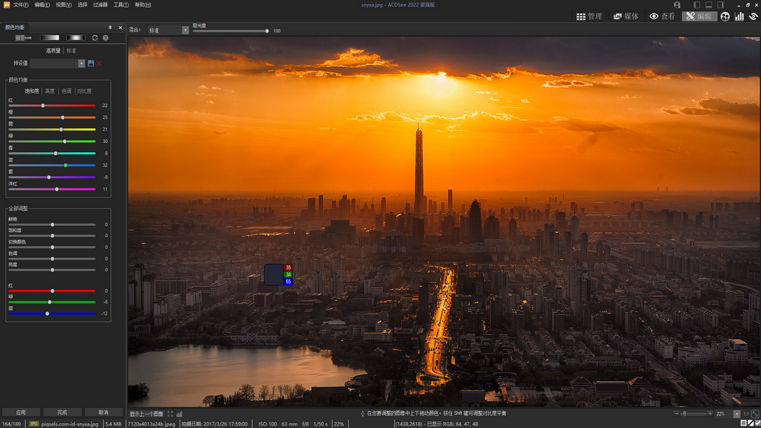This screenshot has height=428, width=761.
Task: Open the 过滤器 menu
Action: tap(100, 5)
